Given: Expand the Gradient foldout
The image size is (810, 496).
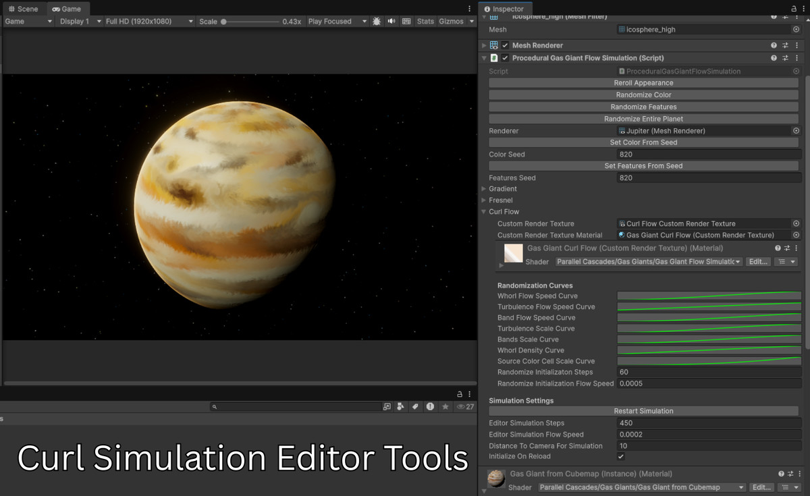Looking at the screenshot, I should (x=483, y=188).
